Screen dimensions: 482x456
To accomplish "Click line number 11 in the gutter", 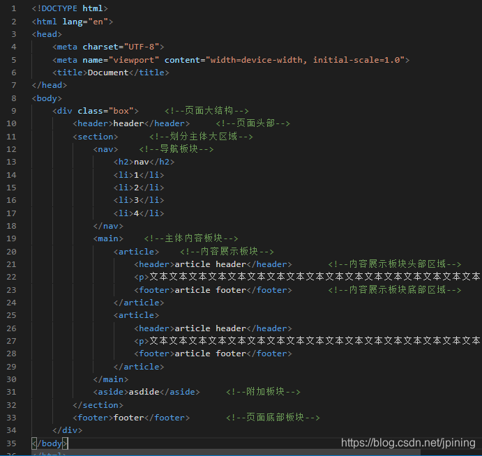I will pyautogui.click(x=11, y=137).
